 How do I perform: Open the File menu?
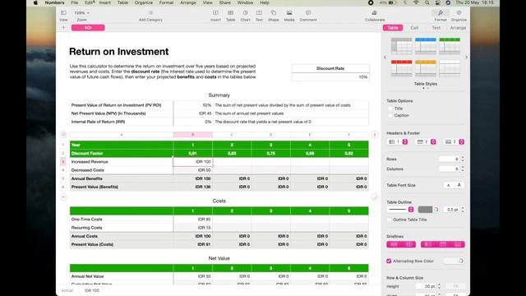click(75, 2)
